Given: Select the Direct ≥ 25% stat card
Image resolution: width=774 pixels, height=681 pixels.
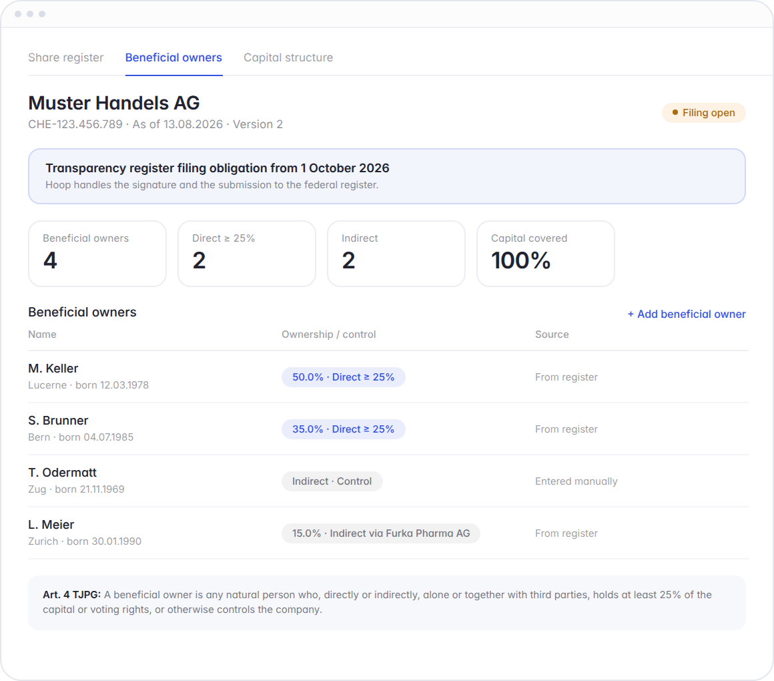Looking at the screenshot, I should [247, 253].
